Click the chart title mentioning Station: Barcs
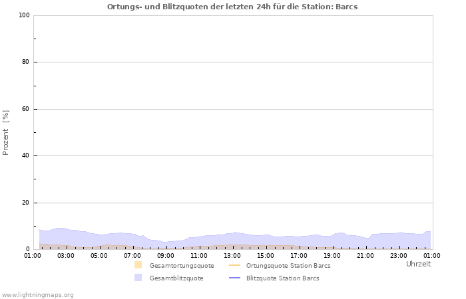The image size is (466, 299). tap(232, 7)
